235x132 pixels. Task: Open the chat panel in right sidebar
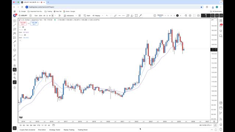click(221, 36)
